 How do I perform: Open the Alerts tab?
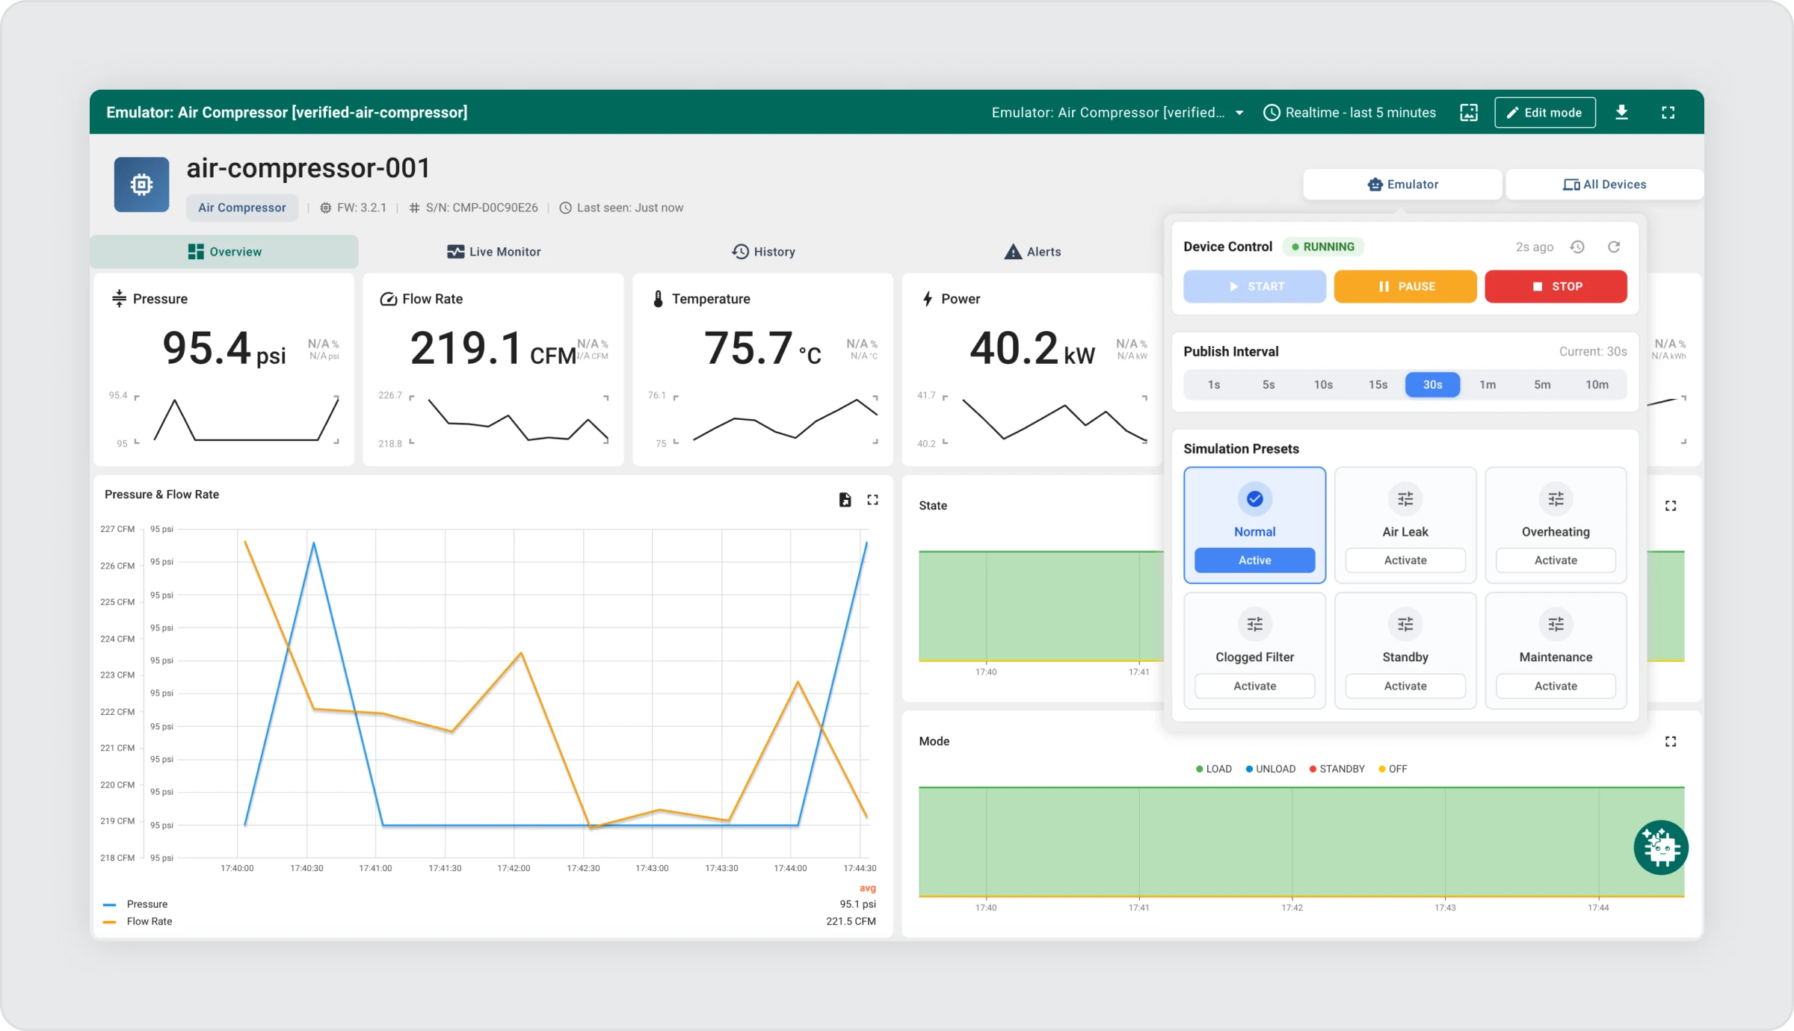(x=1032, y=252)
